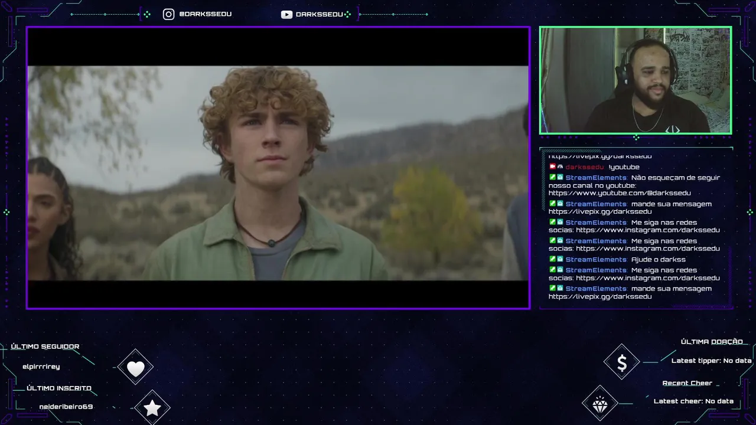Click the red broadcaster badge beside darkssedu
This screenshot has width=756, height=425.
coord(552,166)
